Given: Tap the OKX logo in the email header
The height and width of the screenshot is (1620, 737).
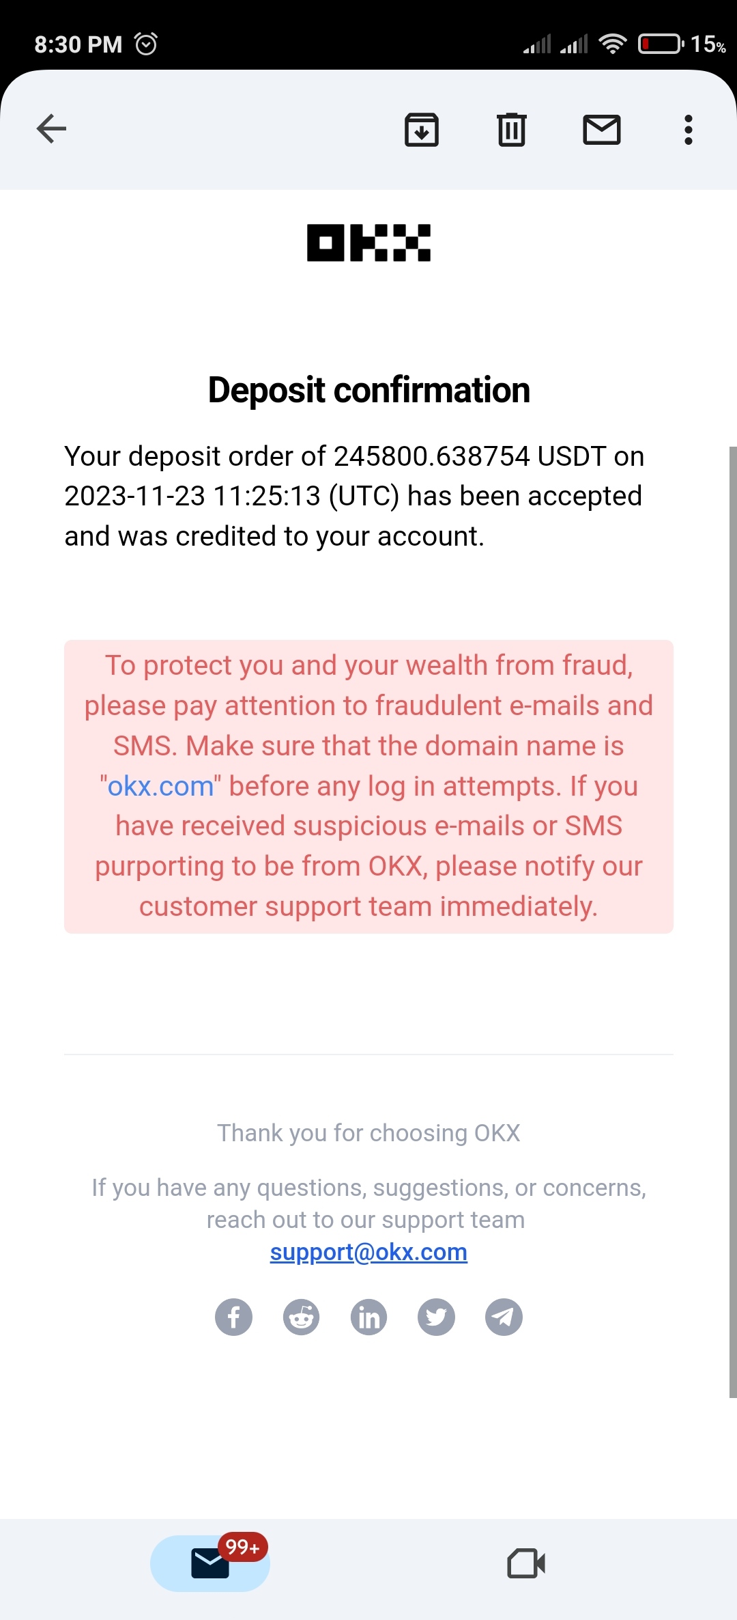Looking at the screenshot, I should coord(369,242).
